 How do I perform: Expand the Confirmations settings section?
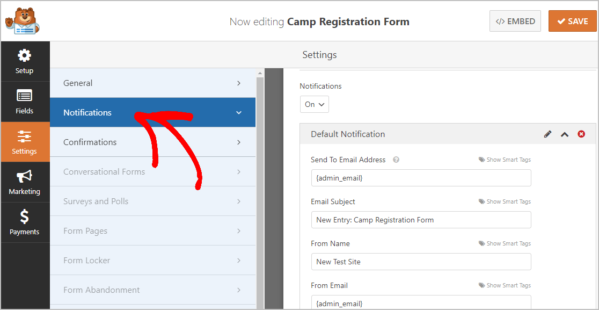tap(152, 142)
